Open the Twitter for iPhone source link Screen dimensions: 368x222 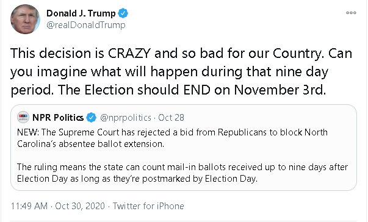pyautogui.click(x=148, y=206)
